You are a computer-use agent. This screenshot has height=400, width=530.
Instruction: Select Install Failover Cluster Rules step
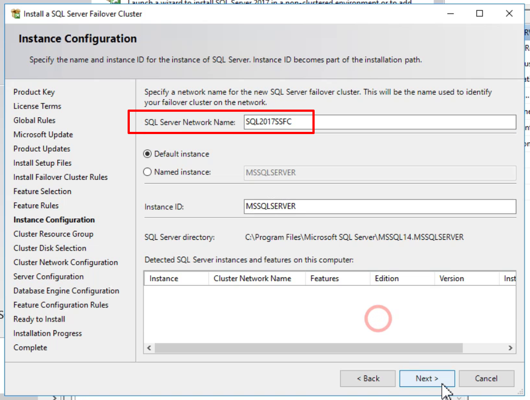(61, 177)
